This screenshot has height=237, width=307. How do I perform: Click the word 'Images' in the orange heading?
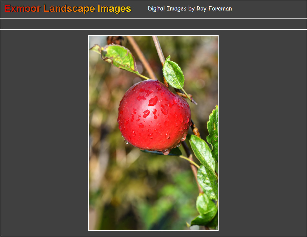pos(114,9)
